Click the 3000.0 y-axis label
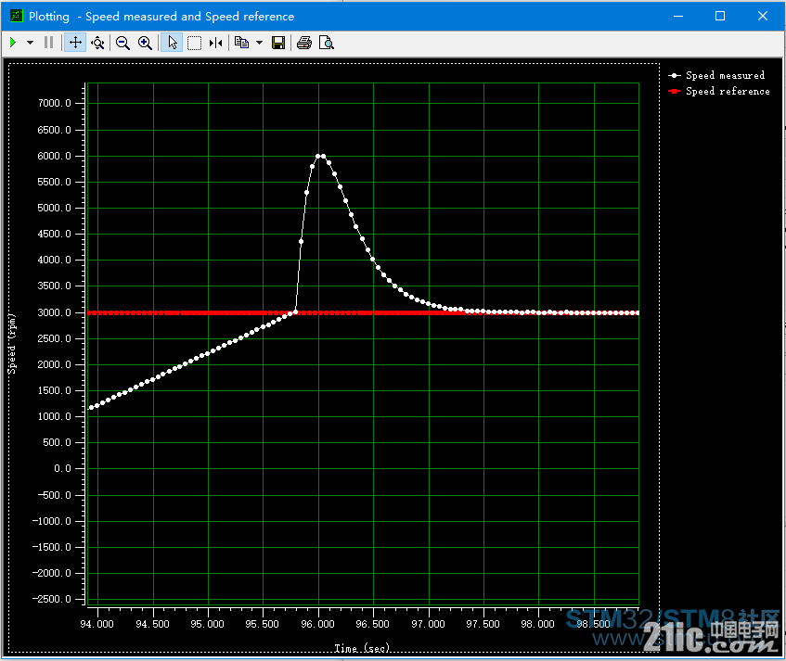Image resolution: width=786 pixels, height=661 pixels. [x=55, y=312]
